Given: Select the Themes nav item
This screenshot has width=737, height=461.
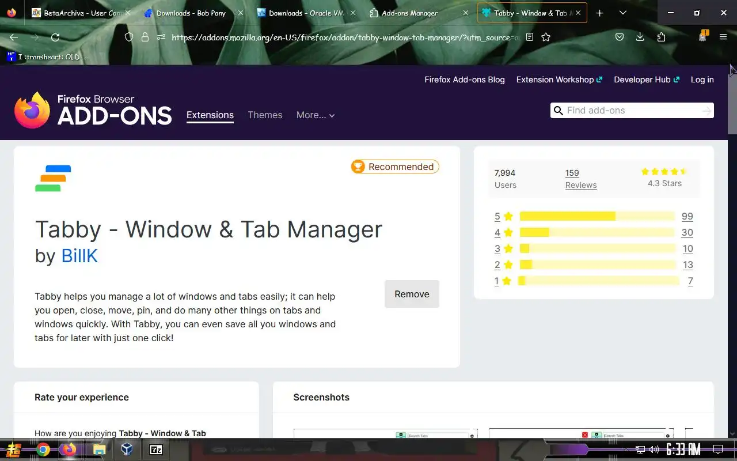Looking at the screenshot, I should point(265,115).
